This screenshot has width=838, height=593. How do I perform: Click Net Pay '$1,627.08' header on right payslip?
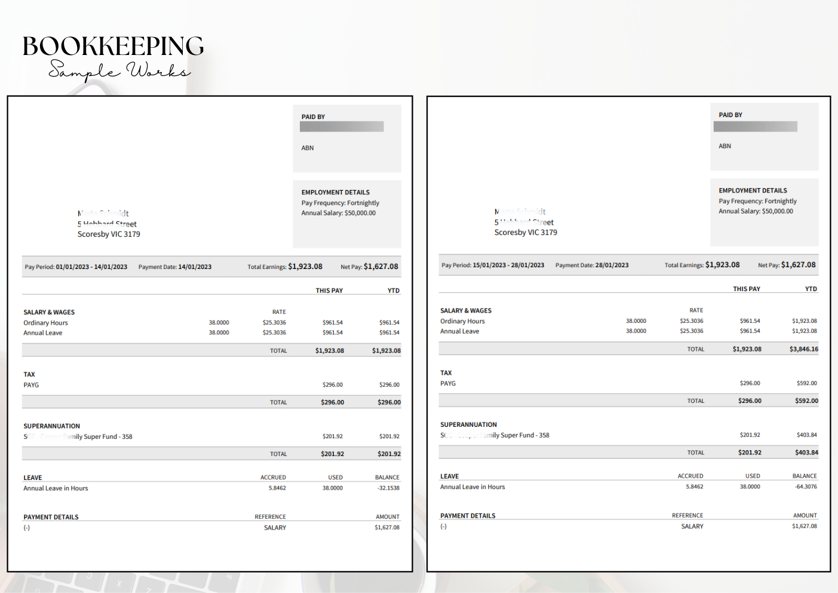point(799,265)
